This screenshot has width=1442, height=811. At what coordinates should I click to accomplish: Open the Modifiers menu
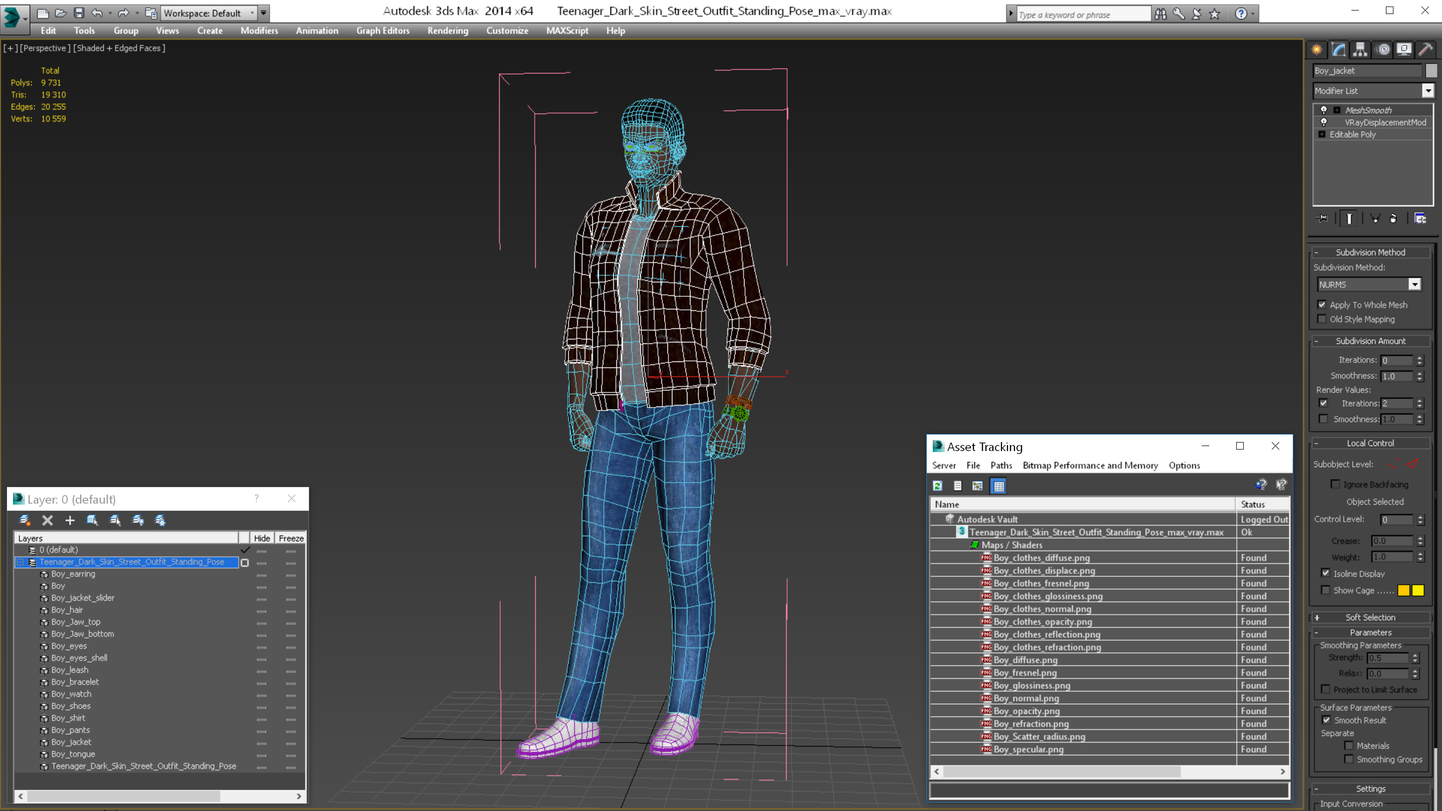tap(259, 31)
